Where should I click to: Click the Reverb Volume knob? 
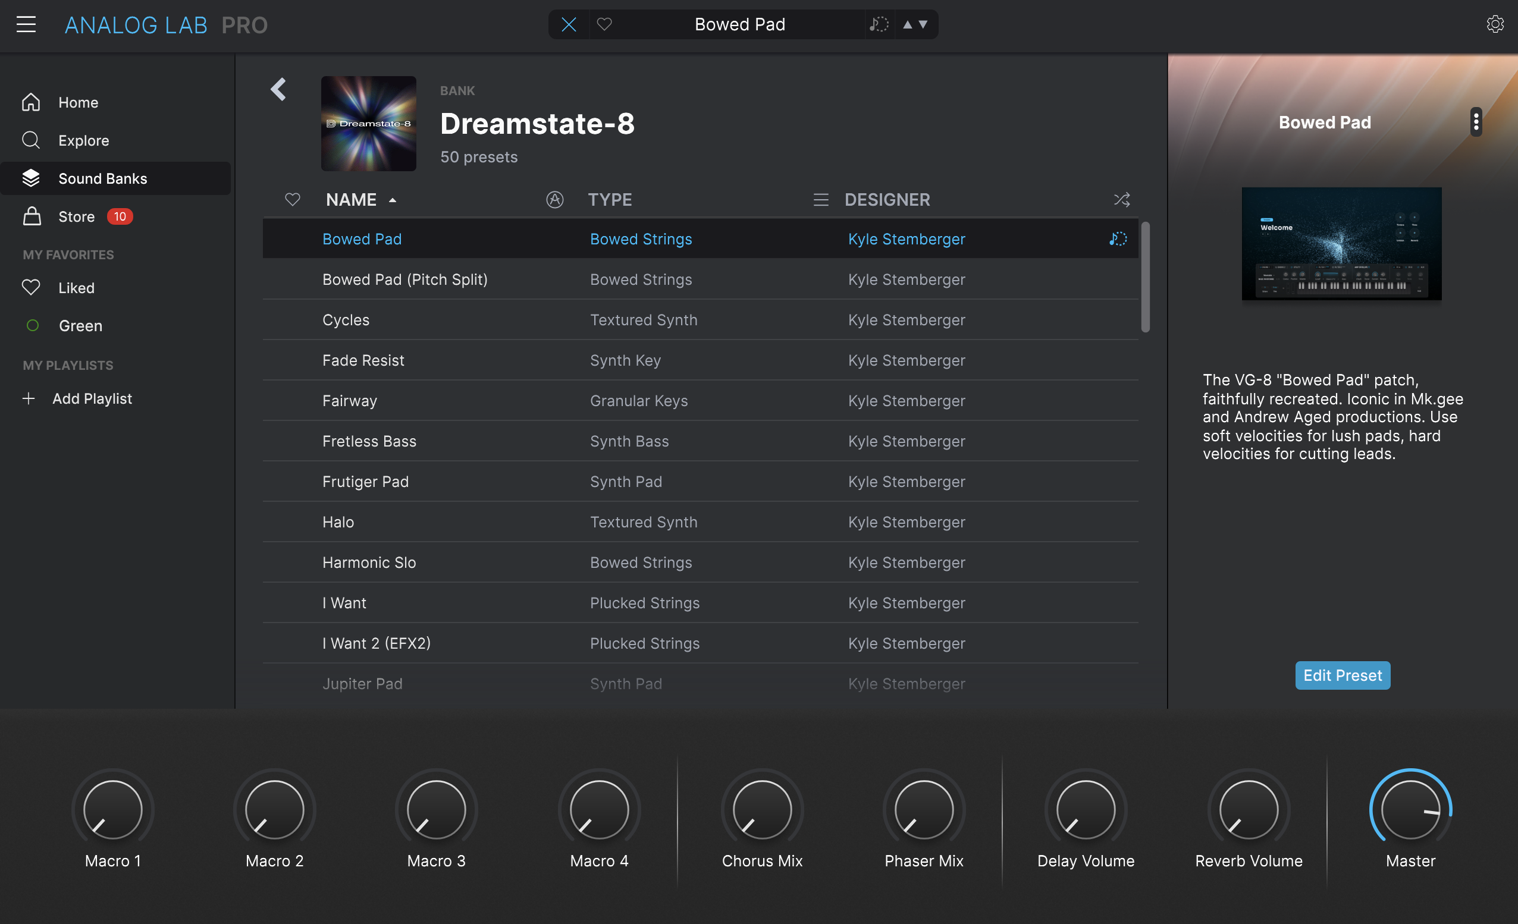click(1249, 809)
